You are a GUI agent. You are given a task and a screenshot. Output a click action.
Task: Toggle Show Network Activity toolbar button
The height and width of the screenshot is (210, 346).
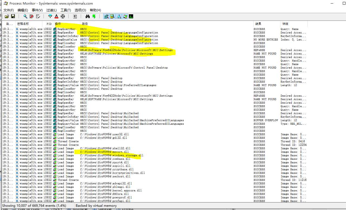click(x=119, y=16)
